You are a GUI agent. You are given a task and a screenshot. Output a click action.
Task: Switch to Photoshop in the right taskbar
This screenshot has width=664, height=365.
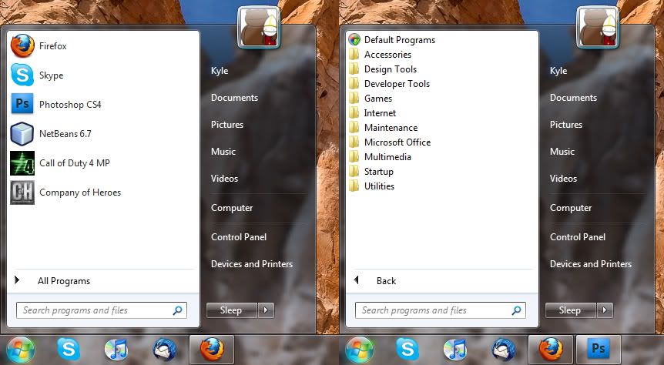[599, 350]
